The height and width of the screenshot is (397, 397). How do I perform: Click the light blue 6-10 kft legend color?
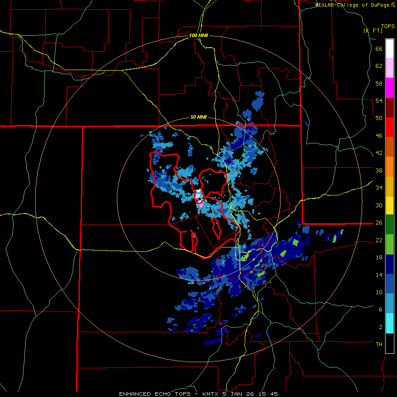coord(390,303)
